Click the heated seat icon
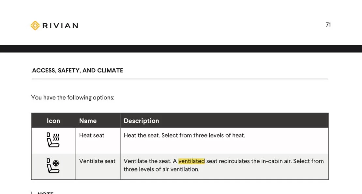Image resolution: width=362 pixels, height=194 pixels. (53, 140)
